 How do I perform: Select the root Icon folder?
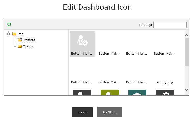20,34
